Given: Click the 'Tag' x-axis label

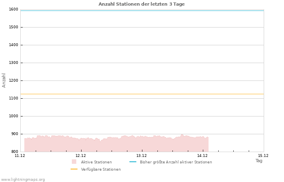Looking at the screenshot, I should [259, 161].
